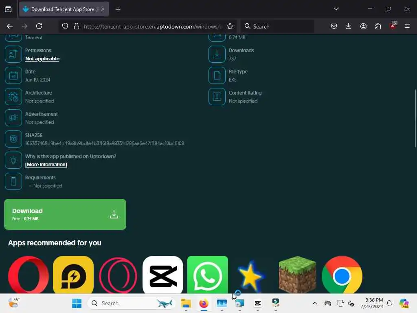The image size is (417, 313).
Task: Click the uptodown URL address bar
Action: click(153, 26)
